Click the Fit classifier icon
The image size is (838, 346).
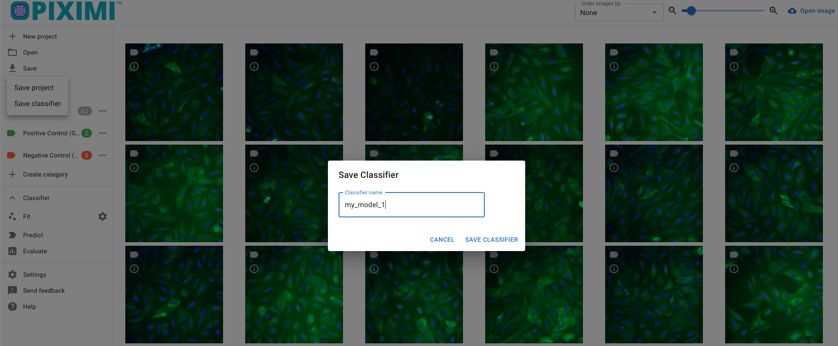pos(12,216)
